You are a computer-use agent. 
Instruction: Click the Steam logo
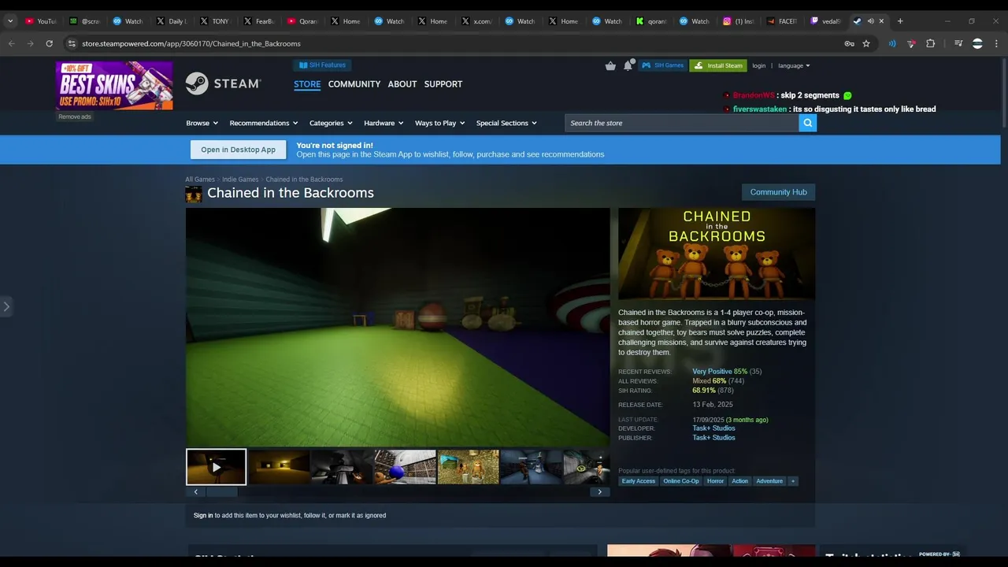(x=223, y=83)
